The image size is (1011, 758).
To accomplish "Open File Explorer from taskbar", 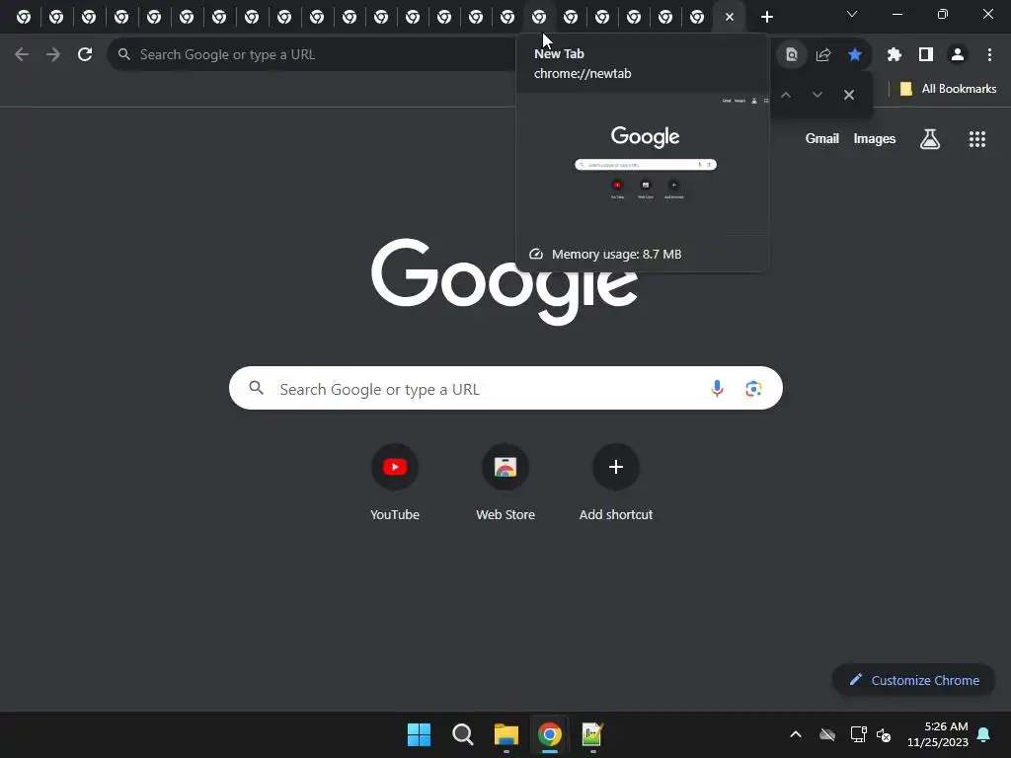I will pos(506,734).
